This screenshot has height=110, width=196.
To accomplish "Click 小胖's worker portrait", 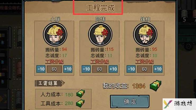I will click(x=55, y=34).
